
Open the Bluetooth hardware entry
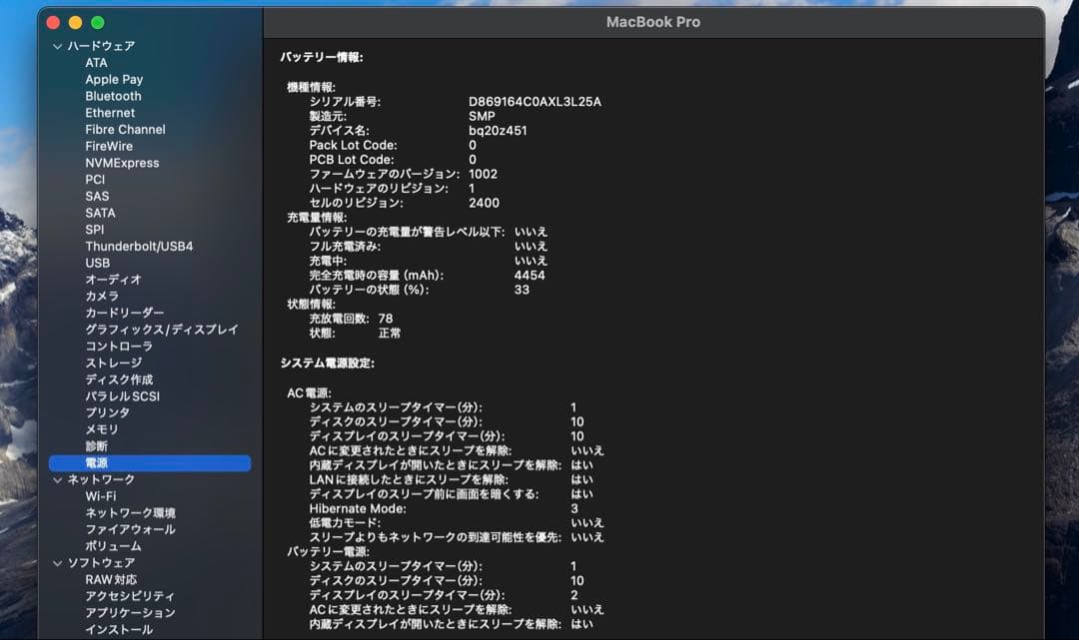113,96
